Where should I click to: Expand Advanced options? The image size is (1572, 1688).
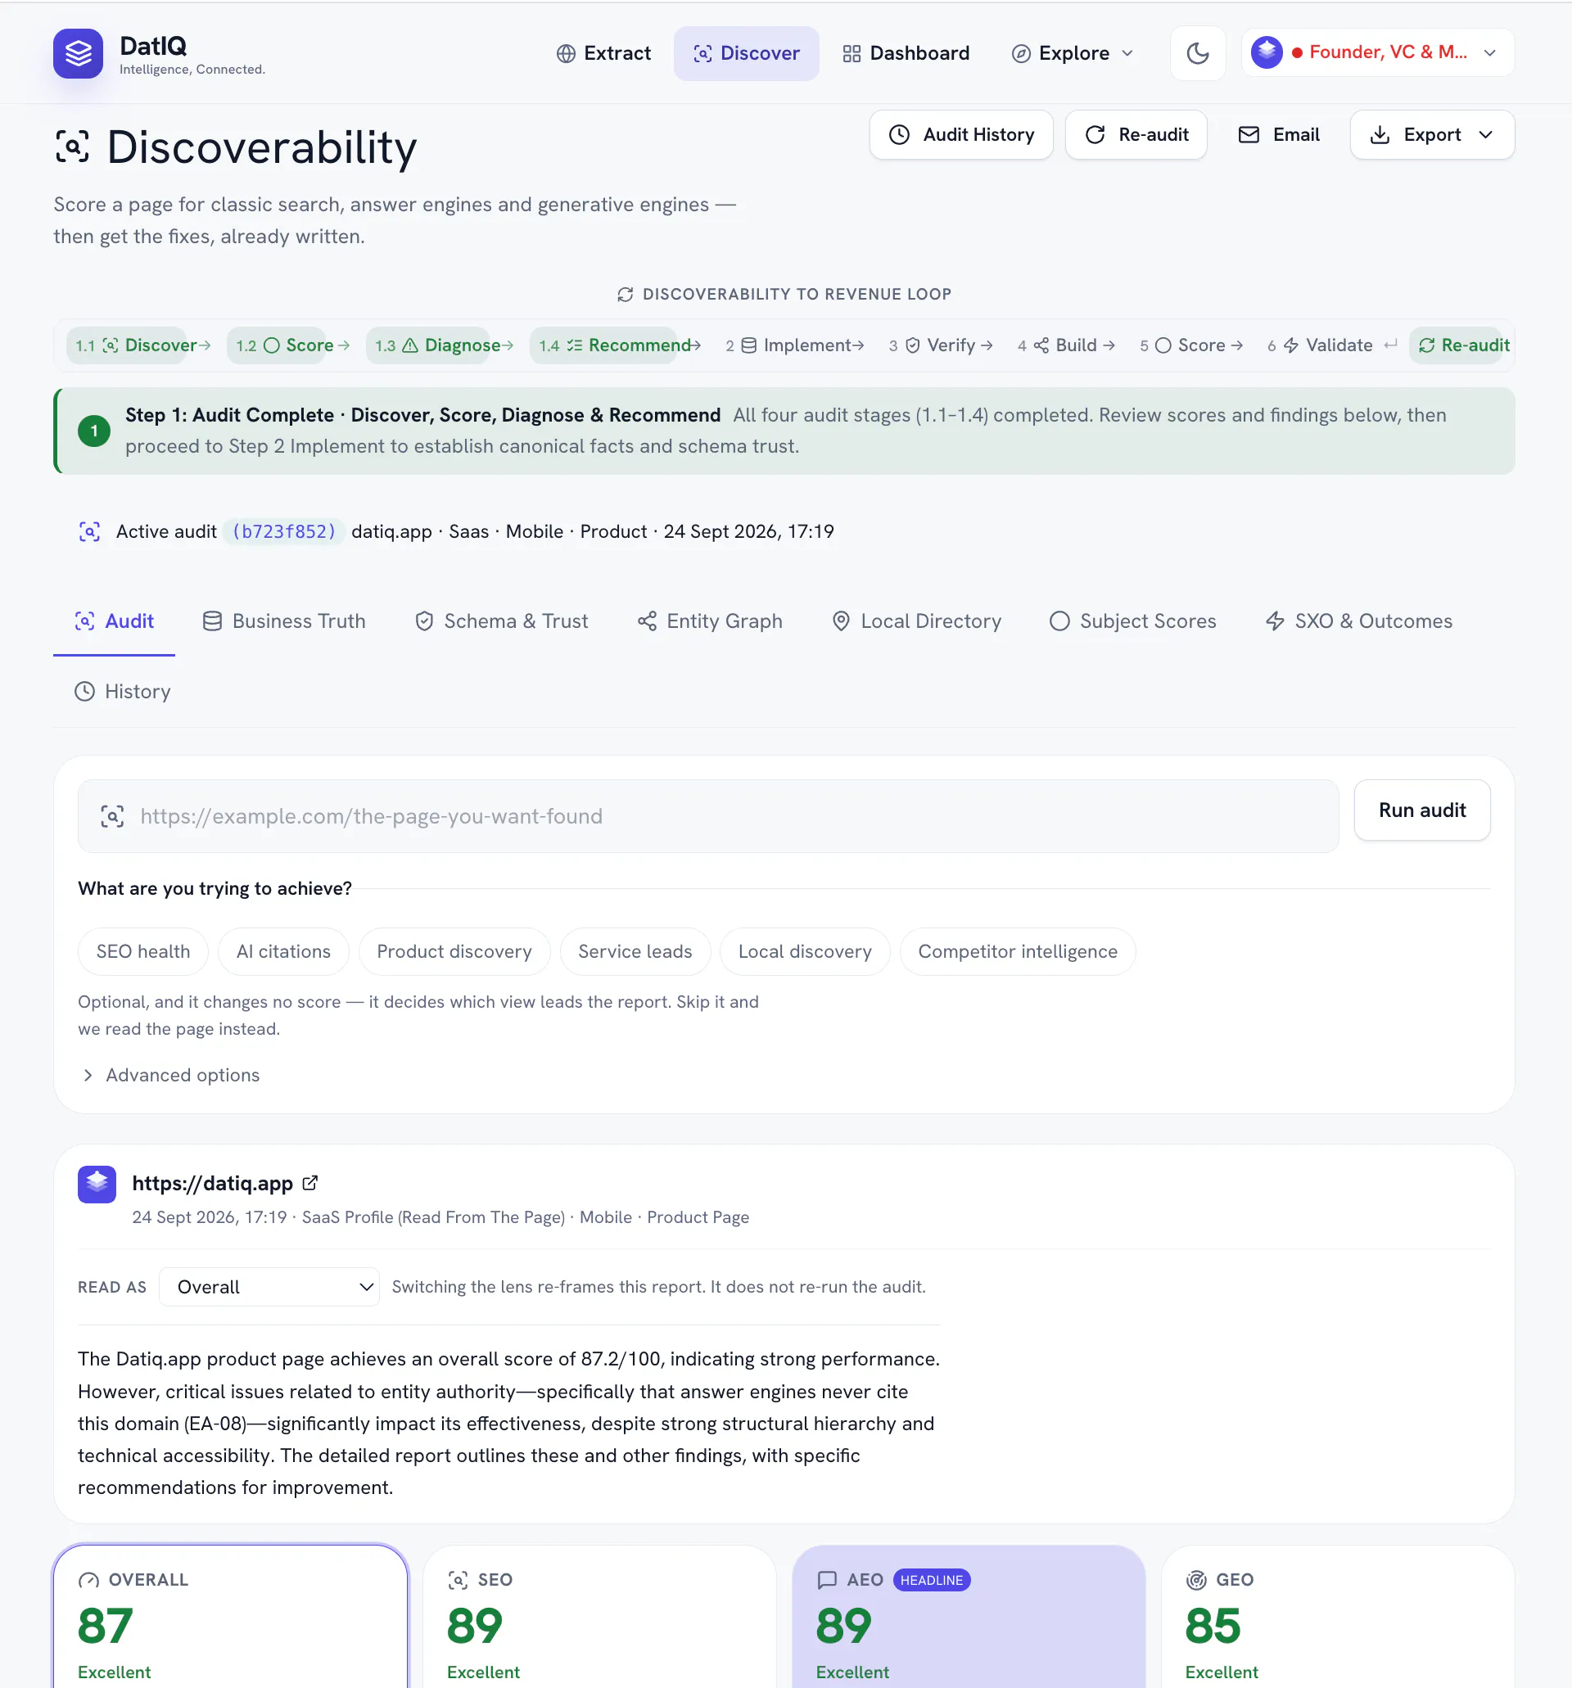169,1076
